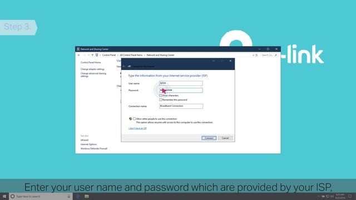Click Network and Sharing Center breadcrumb
This screenshot has width=356, height=200.
pos(160,55)
